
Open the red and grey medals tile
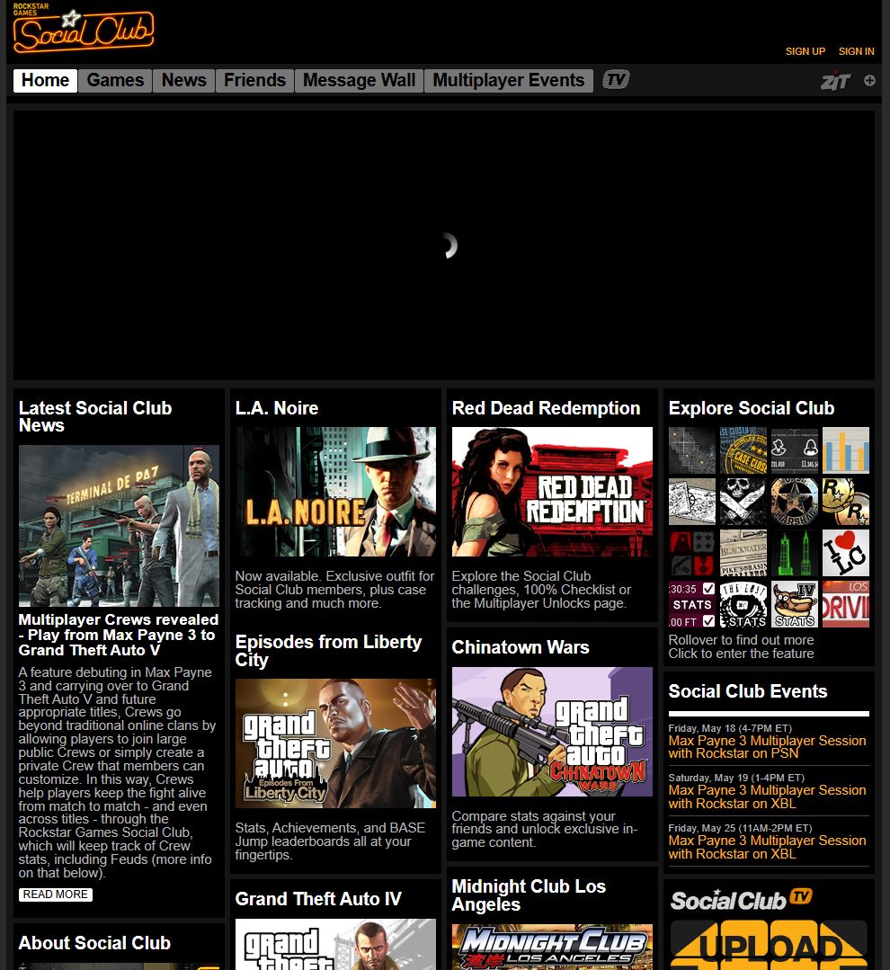692,553
